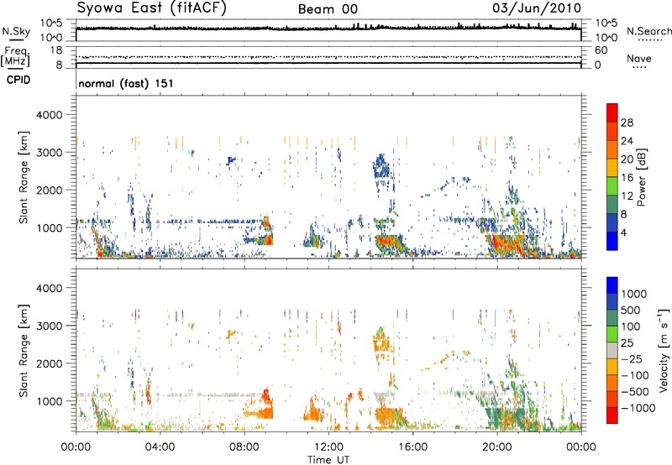Click the 1000 tick of the velocity panel
This screenshot has width=672, height=465.
(50, 401)
